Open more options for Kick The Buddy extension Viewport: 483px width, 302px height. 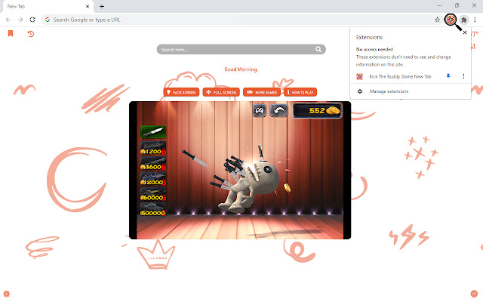[x=463, y=76]
